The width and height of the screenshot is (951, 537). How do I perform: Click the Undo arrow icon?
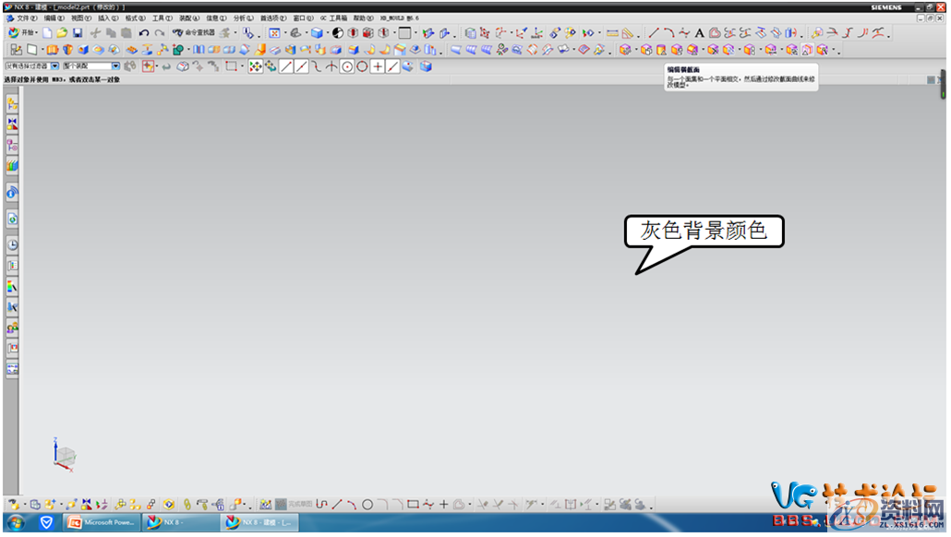144,33
